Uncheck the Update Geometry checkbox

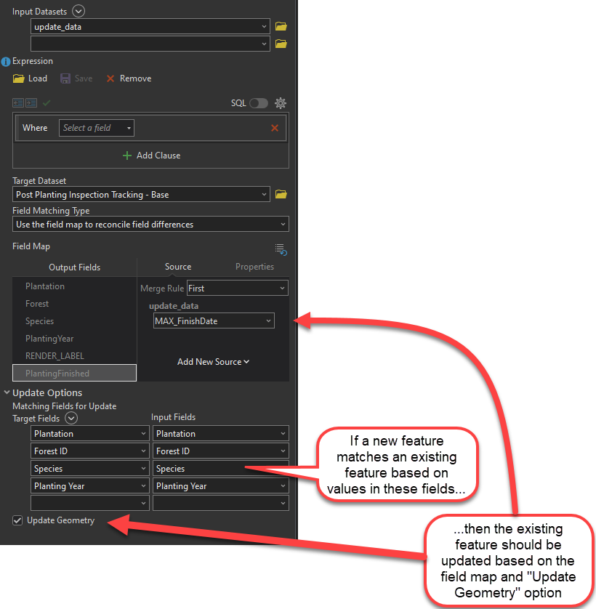[x=18, y=520]
